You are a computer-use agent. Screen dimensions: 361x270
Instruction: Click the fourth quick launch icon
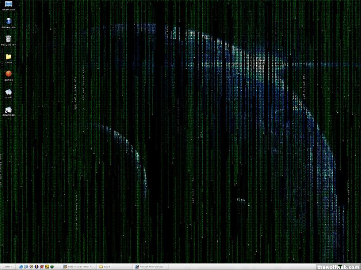(37, 267)
